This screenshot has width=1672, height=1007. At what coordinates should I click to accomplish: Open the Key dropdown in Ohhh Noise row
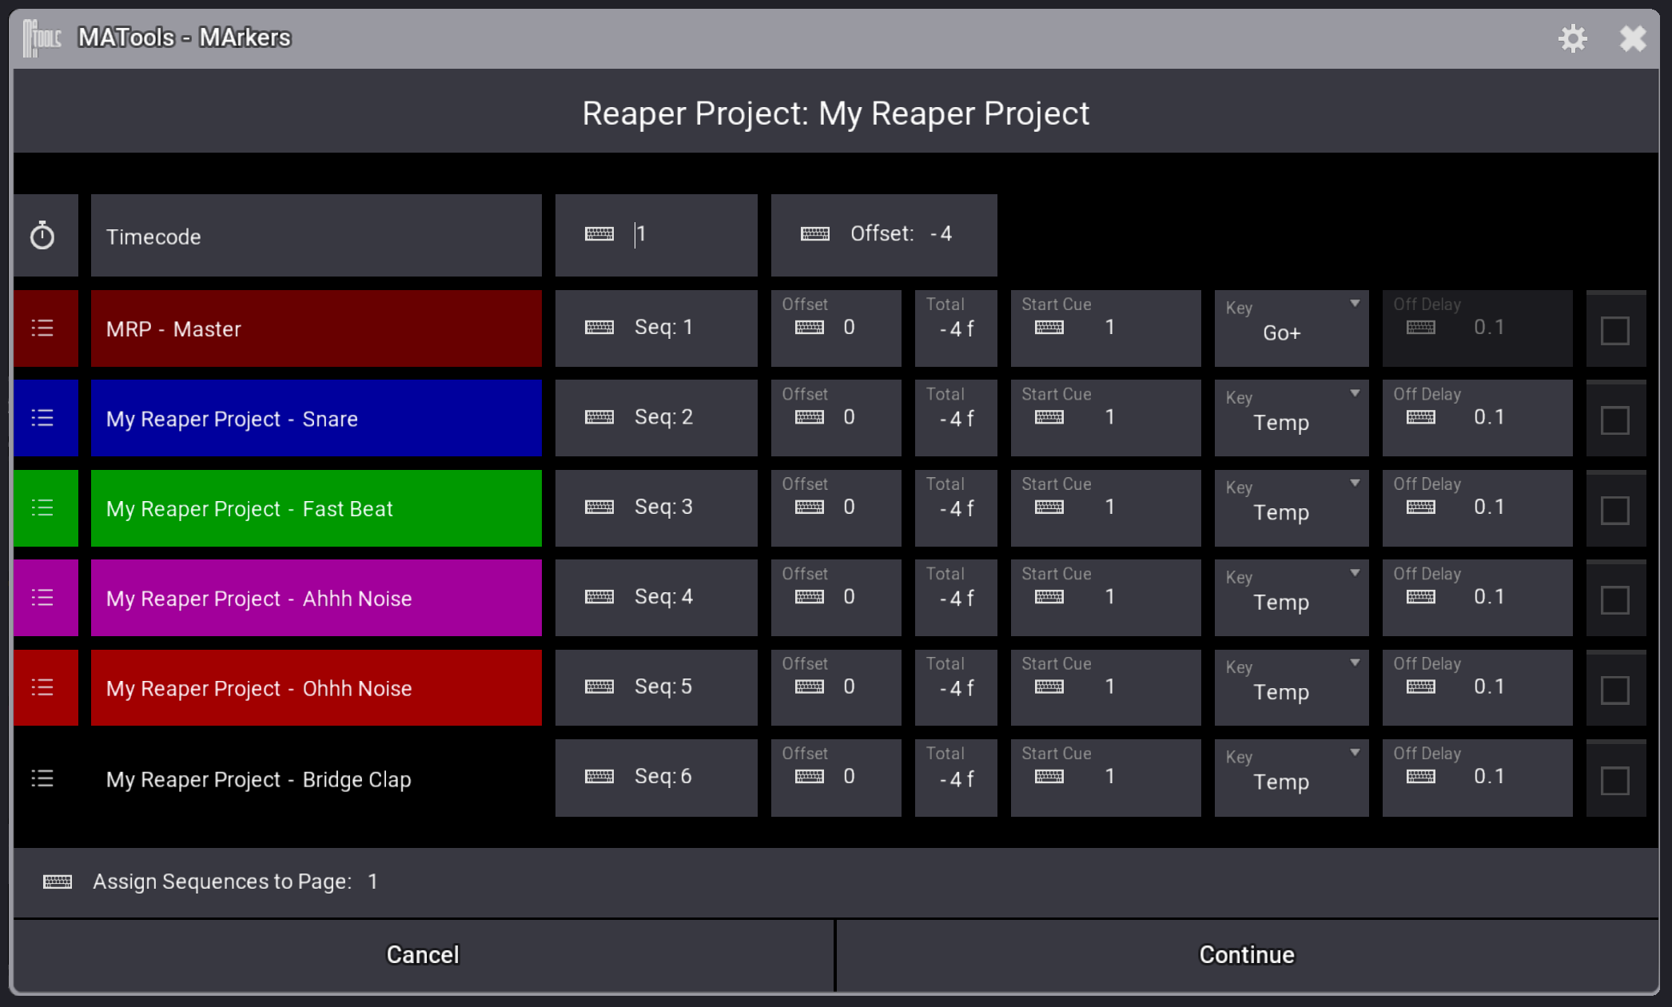(1292, 687)
